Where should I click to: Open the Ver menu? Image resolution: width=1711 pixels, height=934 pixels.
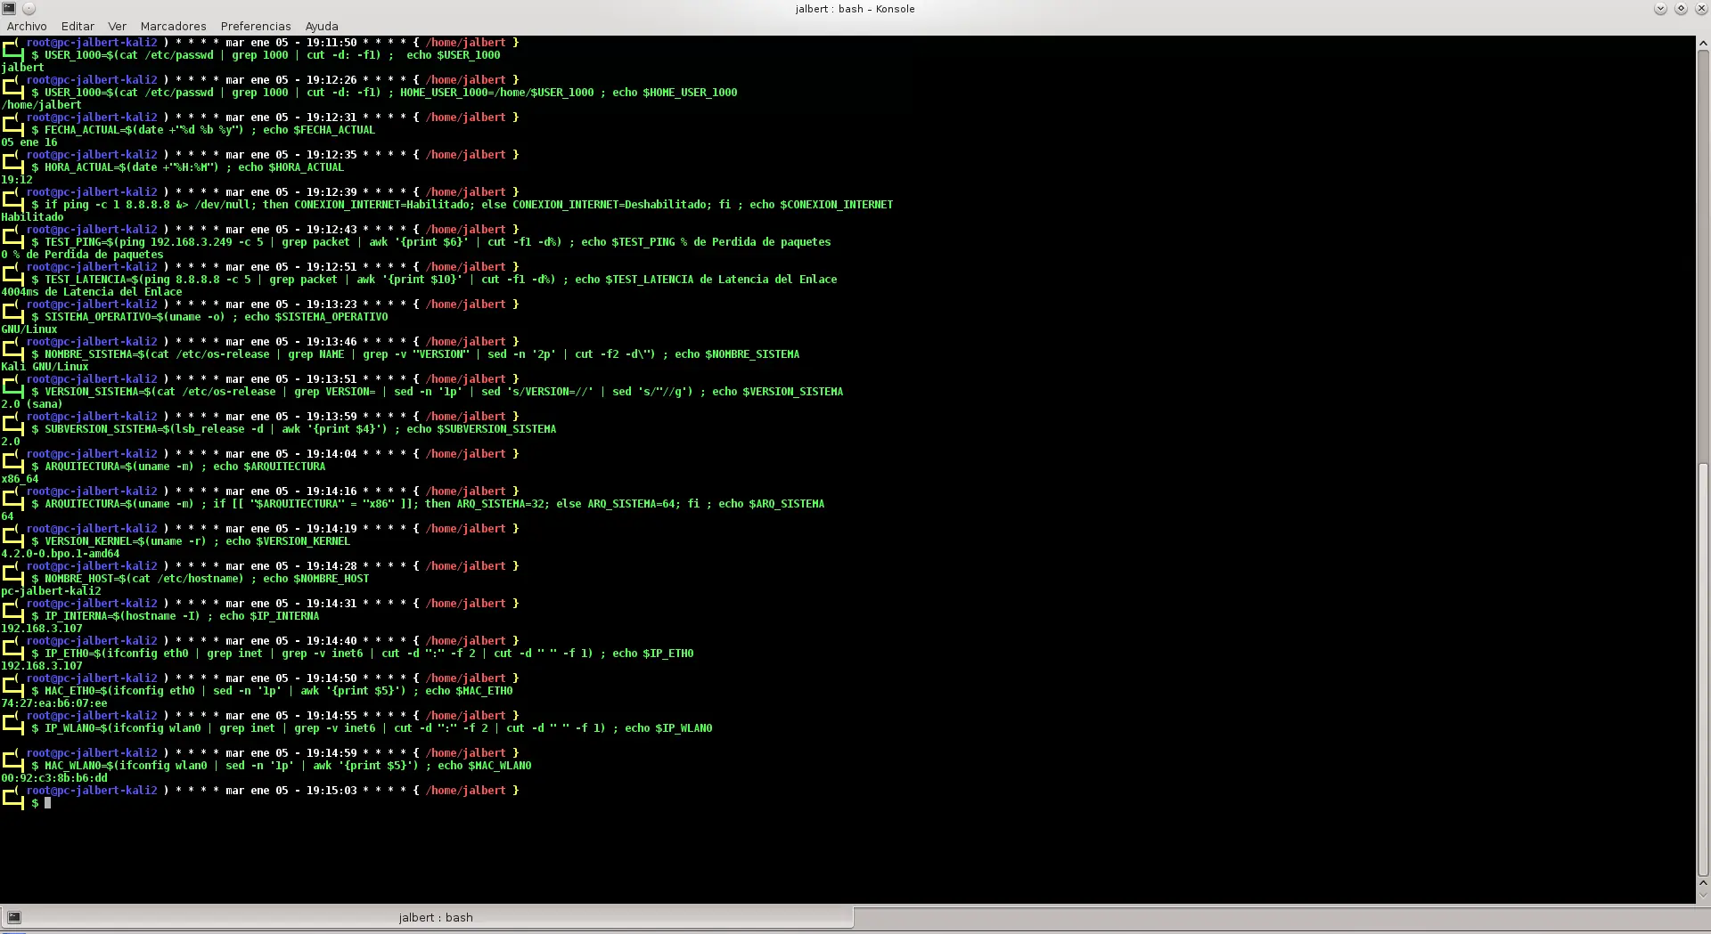pos(118,26)
